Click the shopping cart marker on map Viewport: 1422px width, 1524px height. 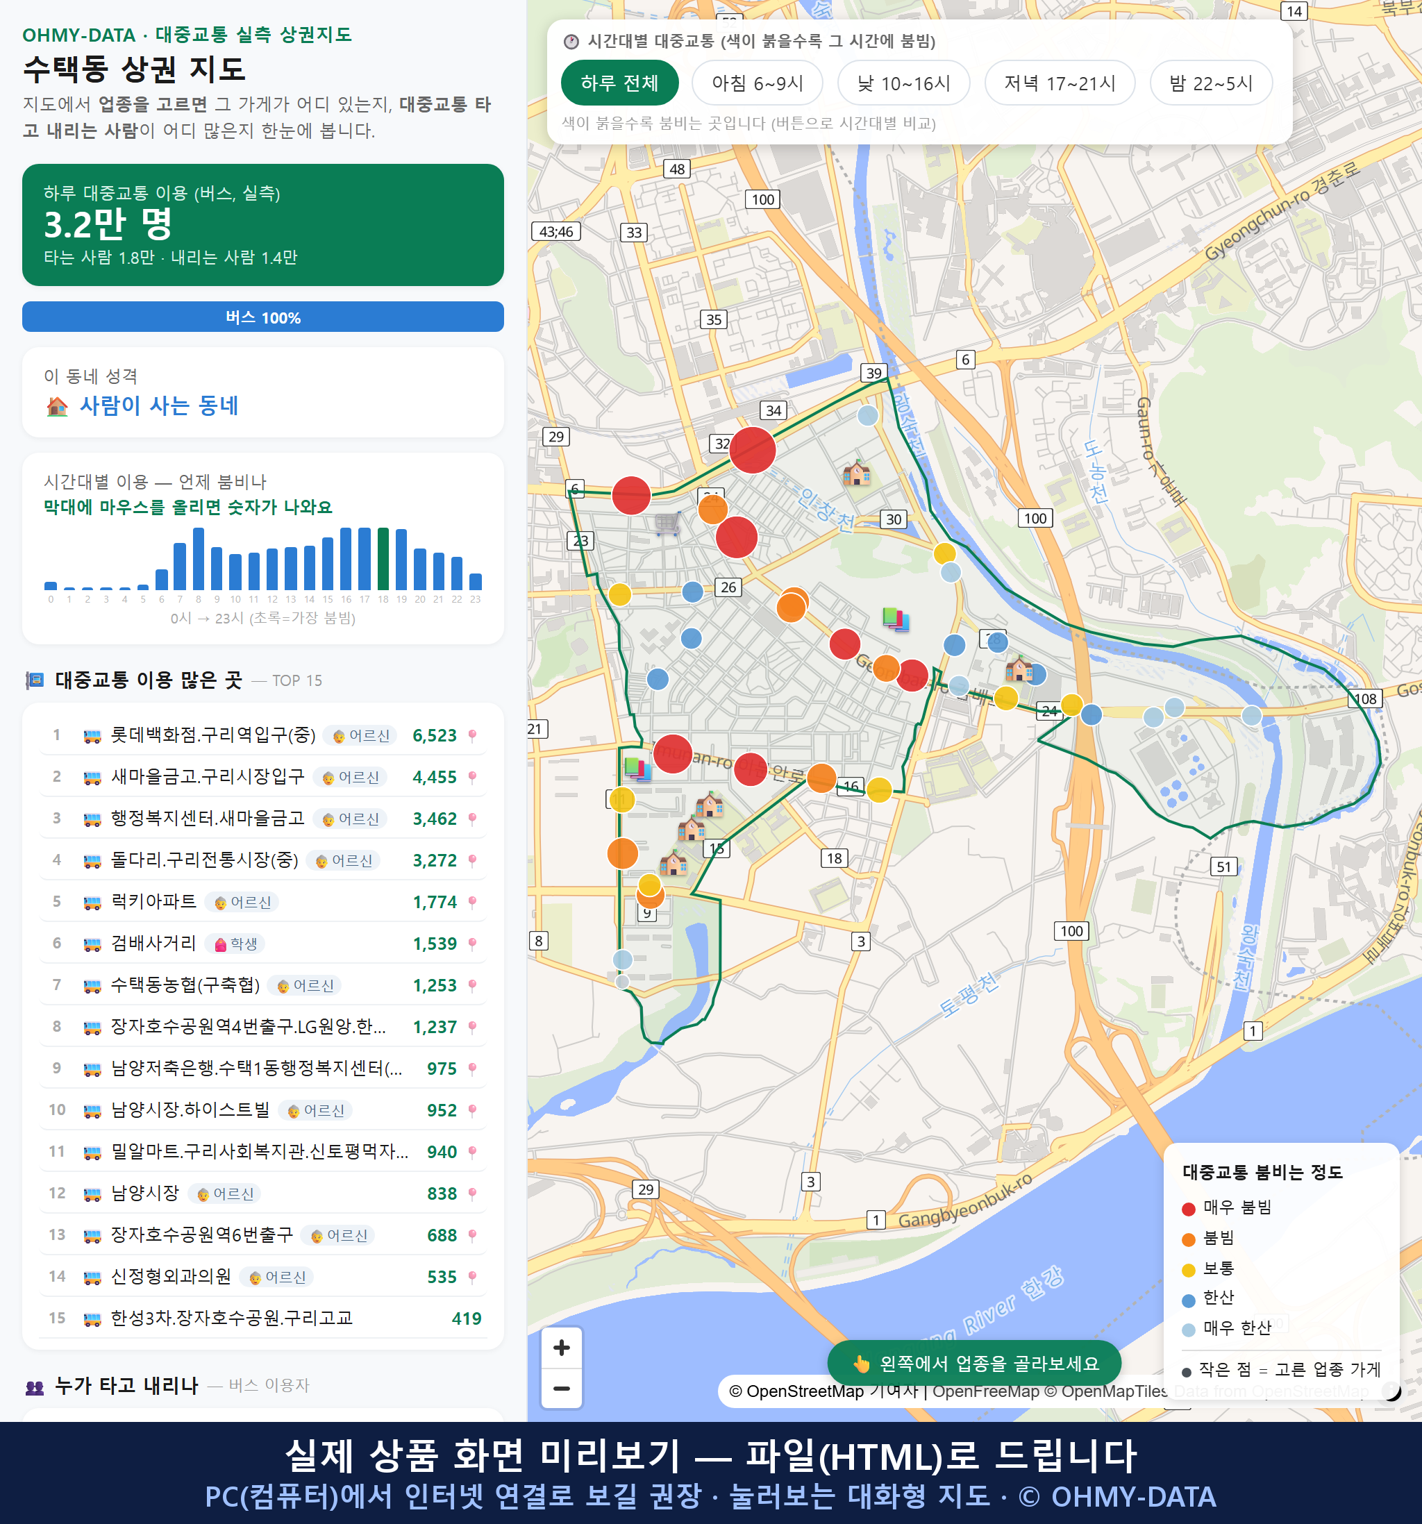[x=668, y=524]
